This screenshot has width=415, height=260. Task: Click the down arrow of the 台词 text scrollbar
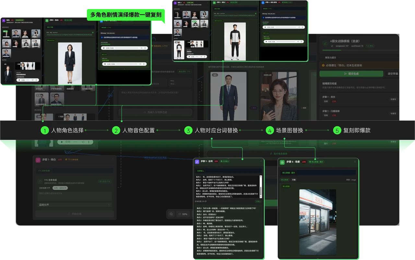tap(260, 197)
